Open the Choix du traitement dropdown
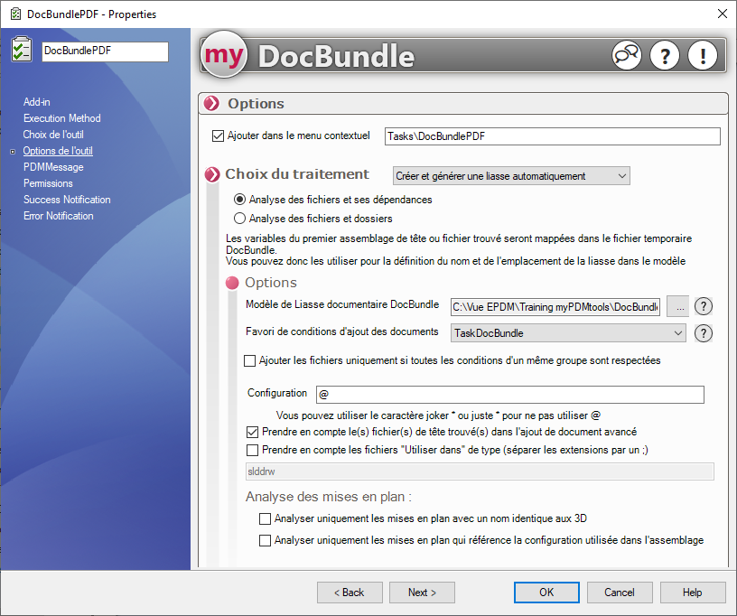The width and height of the screenshot is (737, 616). tap(511, 176)
